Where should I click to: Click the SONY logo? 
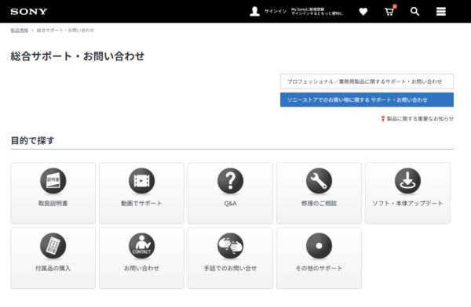(29, 12)
